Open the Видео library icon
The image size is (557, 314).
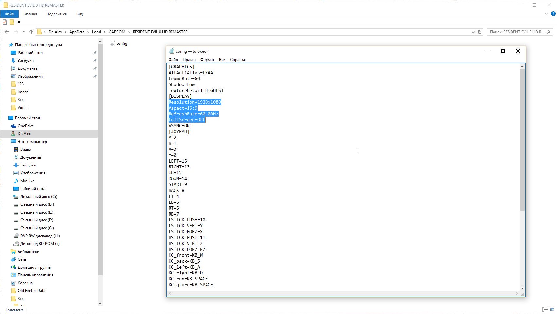(x=16, y=149)
